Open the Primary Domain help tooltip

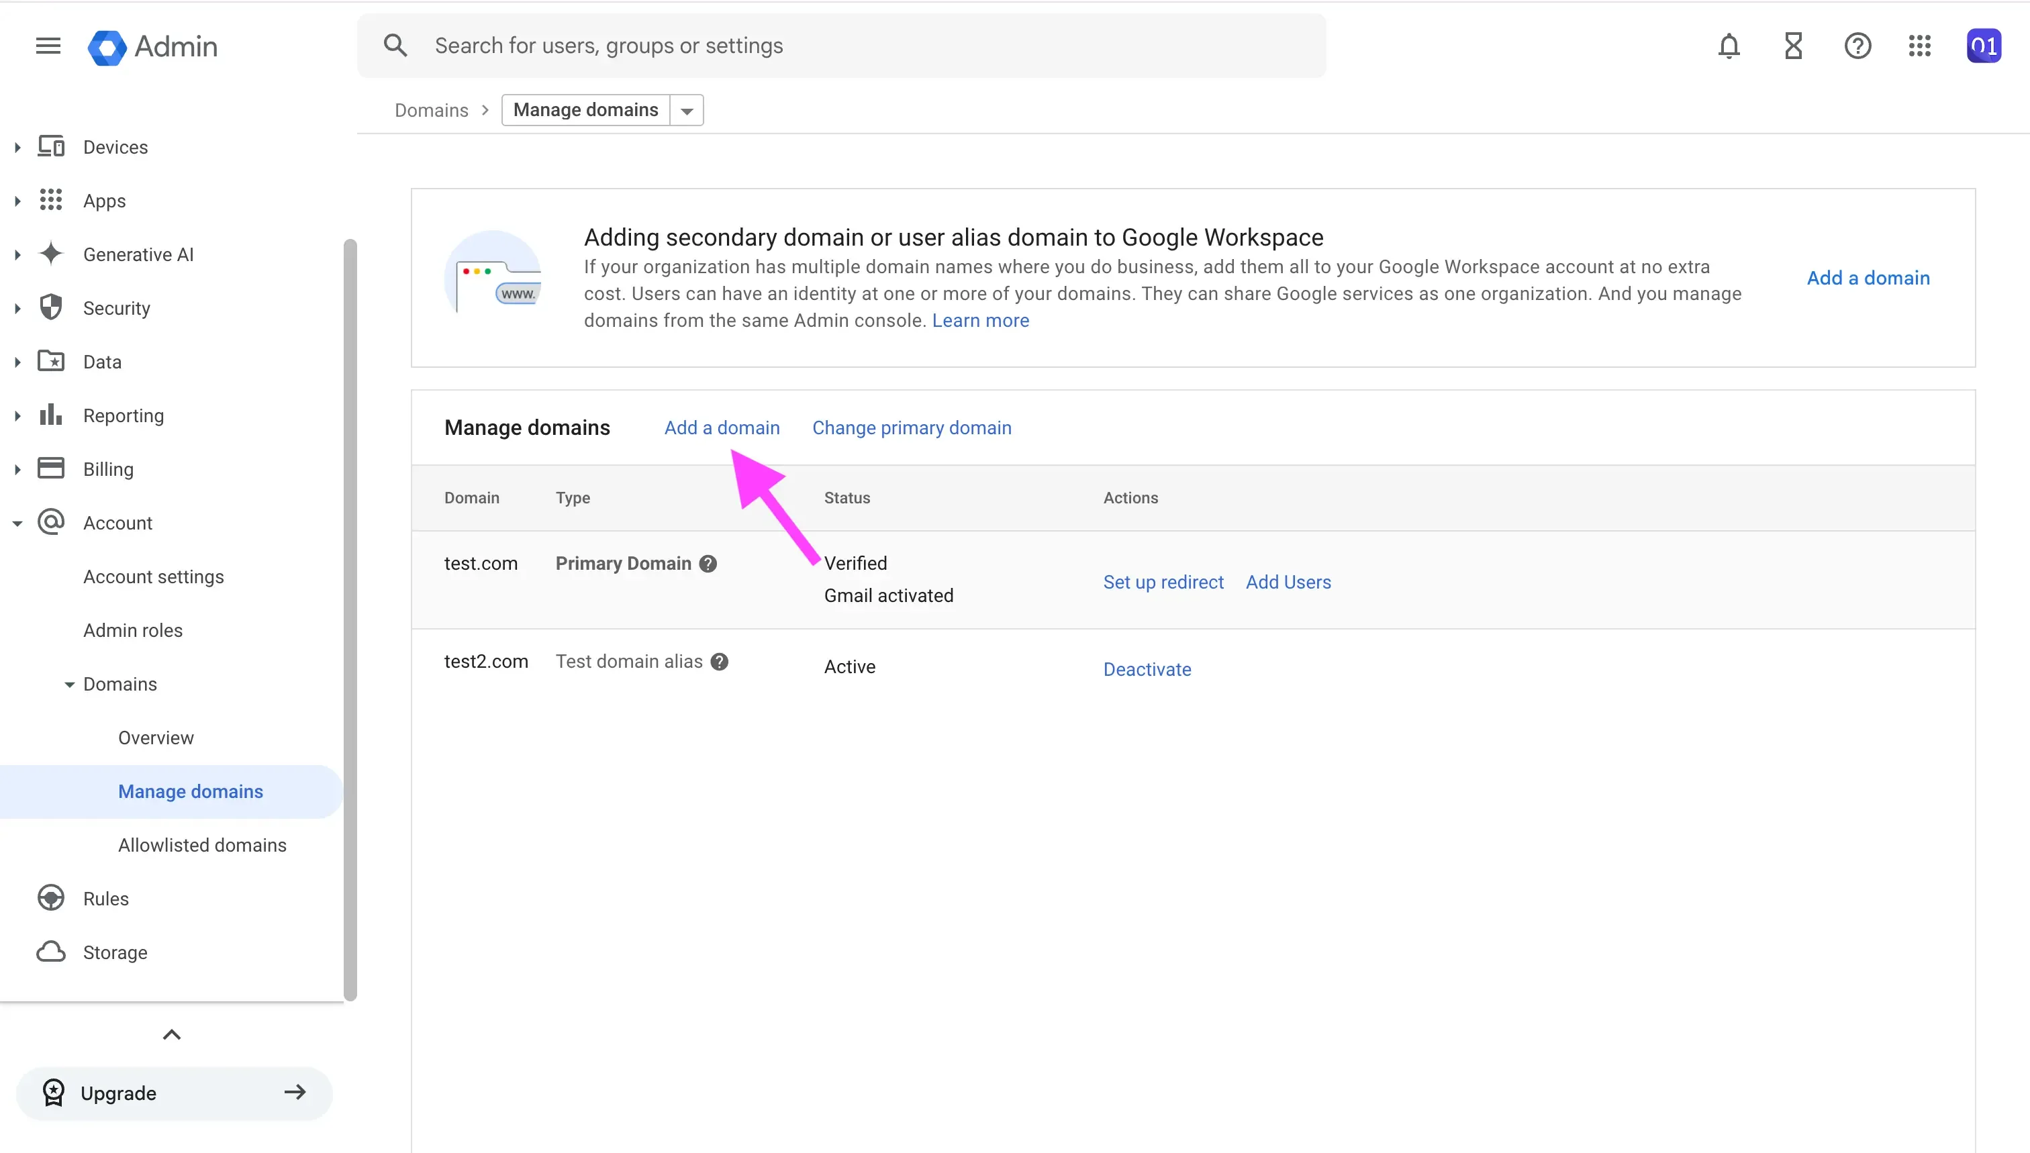pos(708,563)
